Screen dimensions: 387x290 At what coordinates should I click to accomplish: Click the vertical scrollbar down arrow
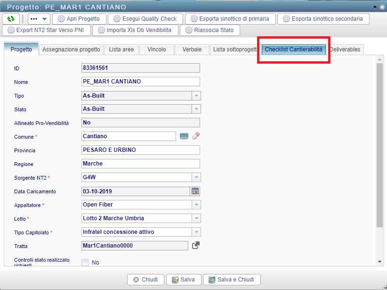pos(379,261)
